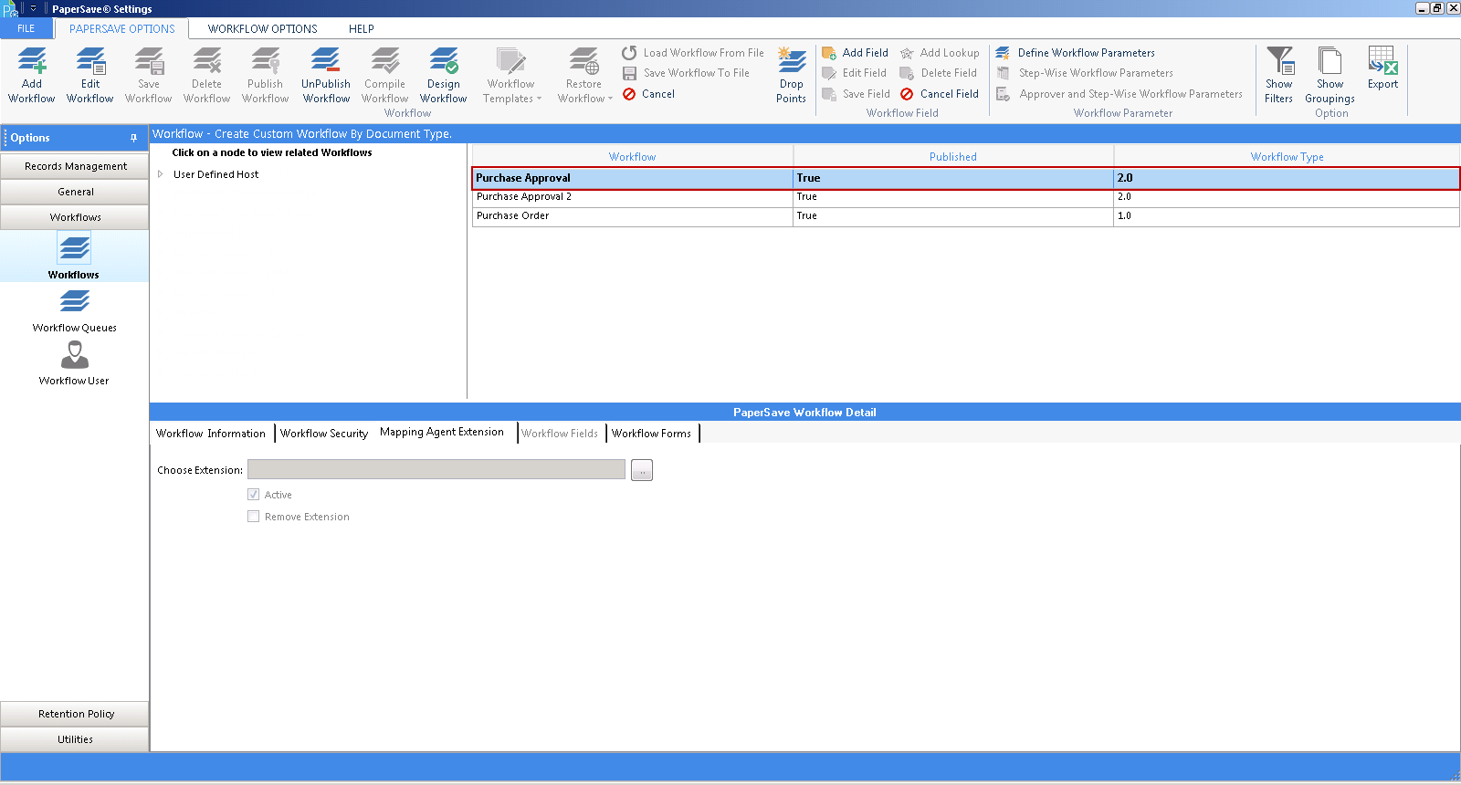Click Edit Field in the ribbon

coord(855,73)
